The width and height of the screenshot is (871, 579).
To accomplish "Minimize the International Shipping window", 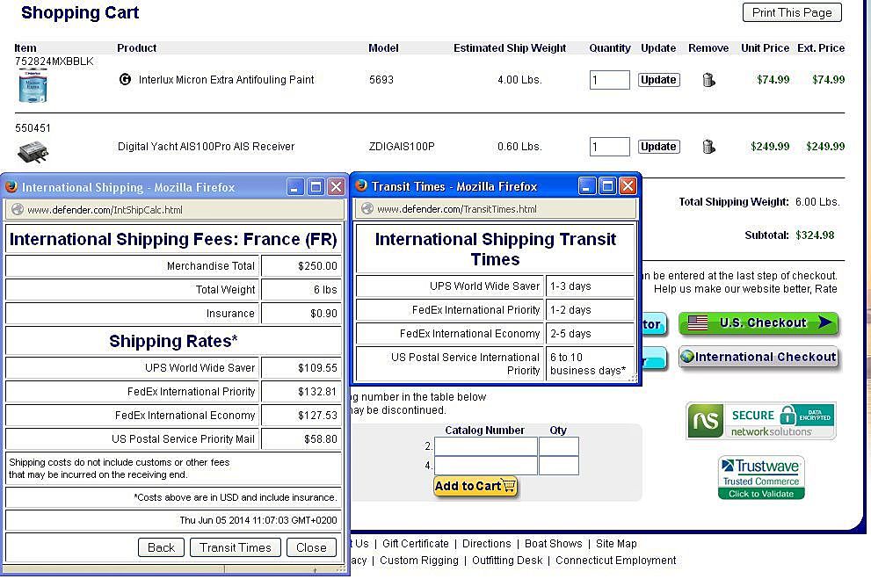I will (x=295, y=187).
